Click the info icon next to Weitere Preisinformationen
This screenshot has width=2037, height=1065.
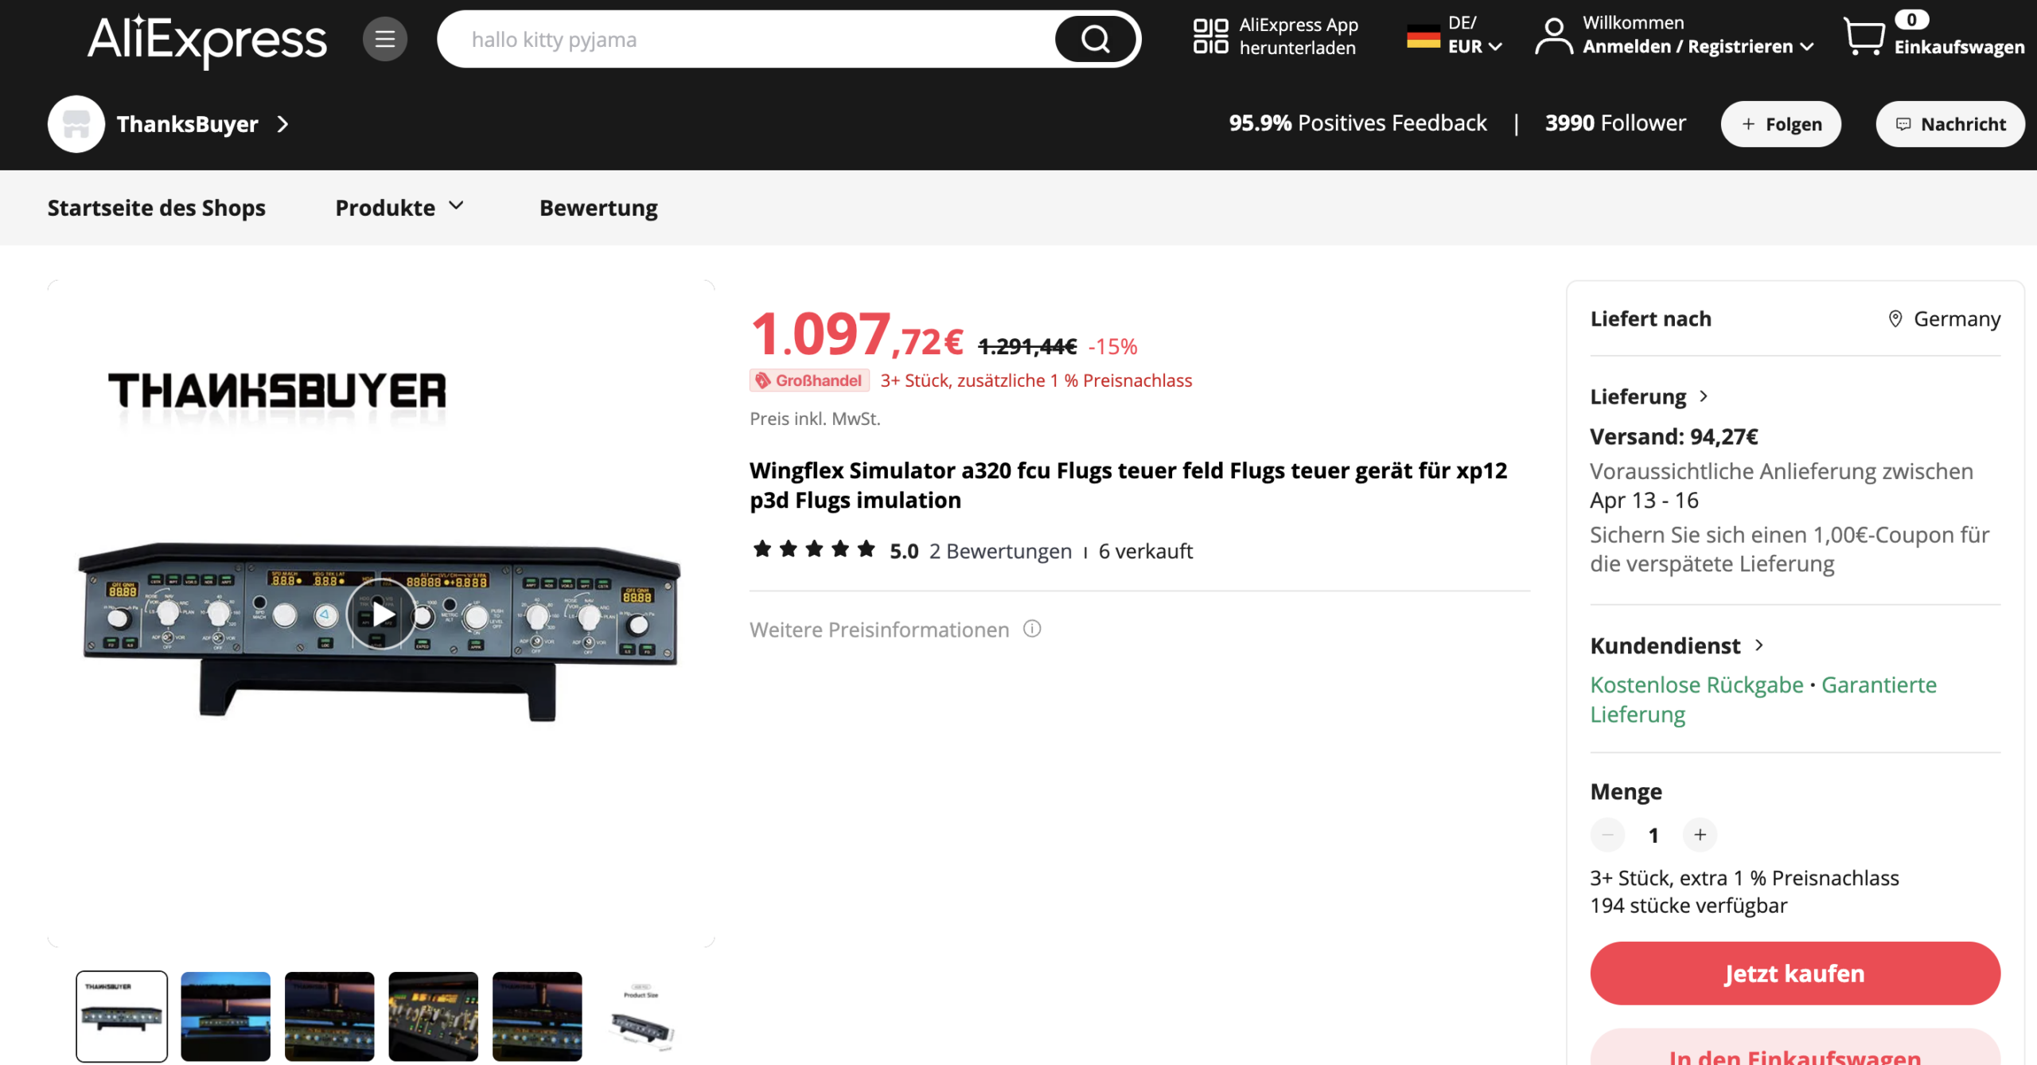pyautogui.click(x=1032, y=629)
